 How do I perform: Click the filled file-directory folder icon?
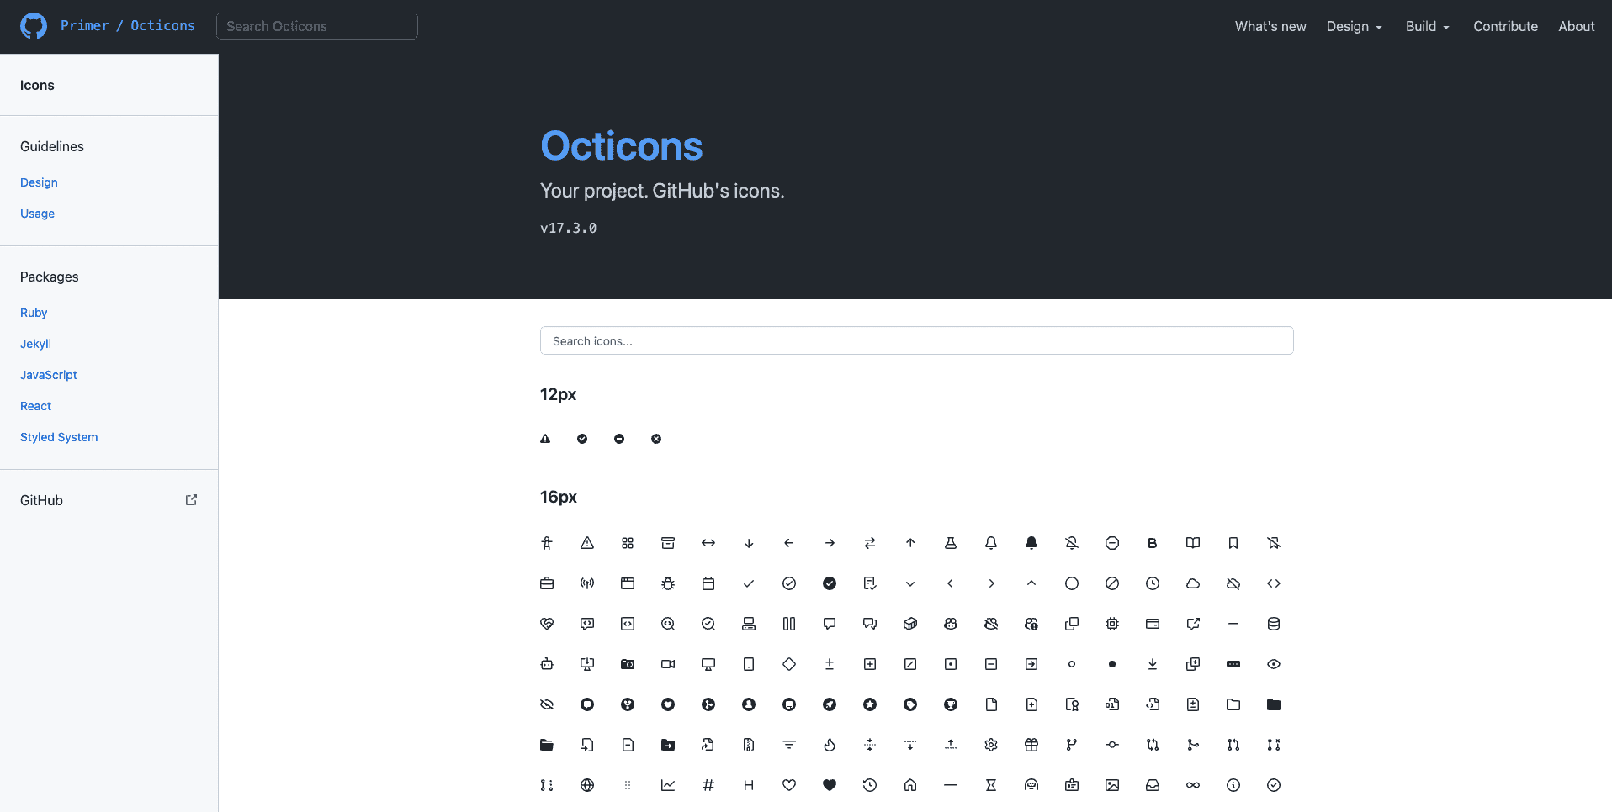[x=1274, y=704]
